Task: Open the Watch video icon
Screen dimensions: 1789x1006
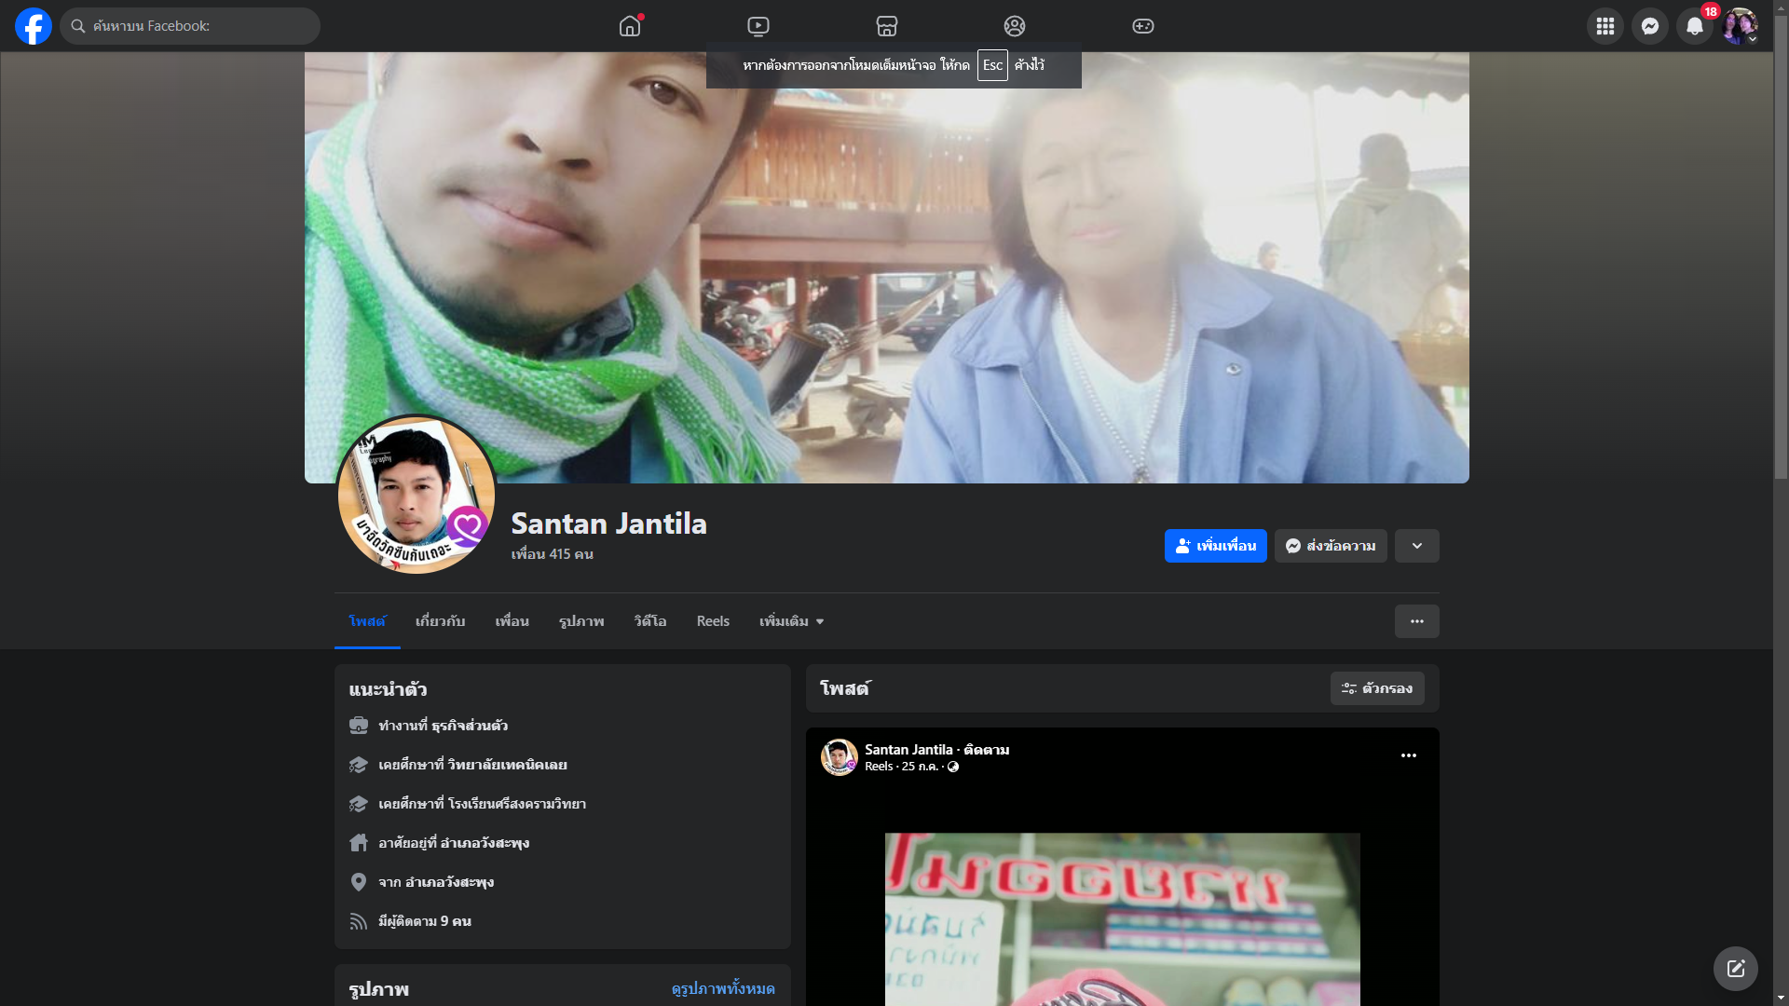Action: click(758, 26)
